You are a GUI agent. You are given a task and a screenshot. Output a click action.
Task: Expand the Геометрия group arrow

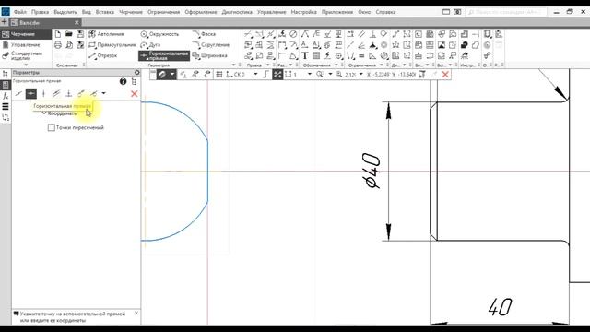point(233,65)
